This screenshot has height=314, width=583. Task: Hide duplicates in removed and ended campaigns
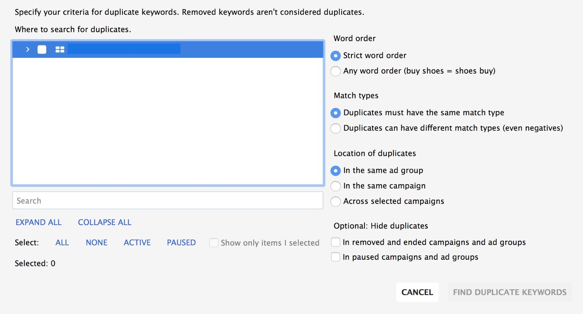[335, 242]
